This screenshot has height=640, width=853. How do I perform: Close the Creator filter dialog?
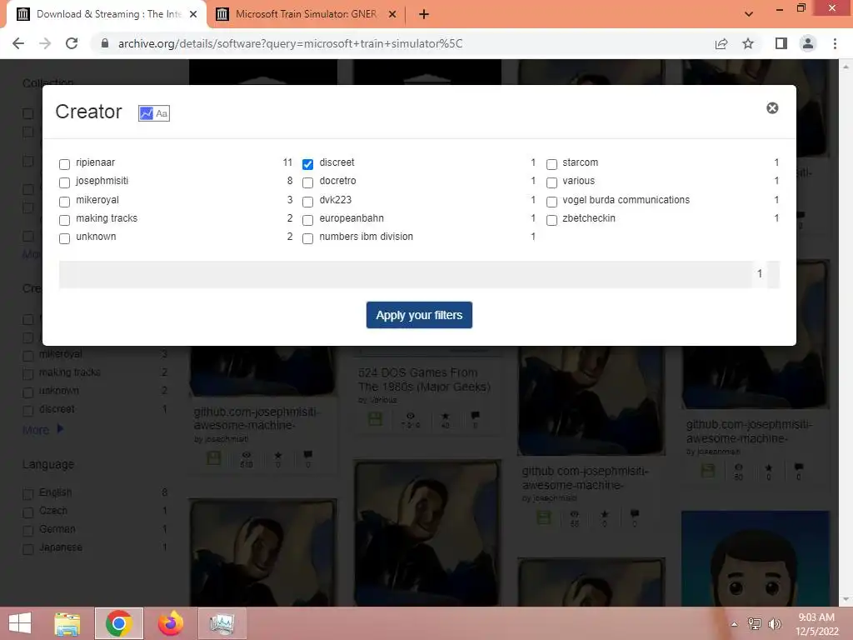click(x=772, y=108)
